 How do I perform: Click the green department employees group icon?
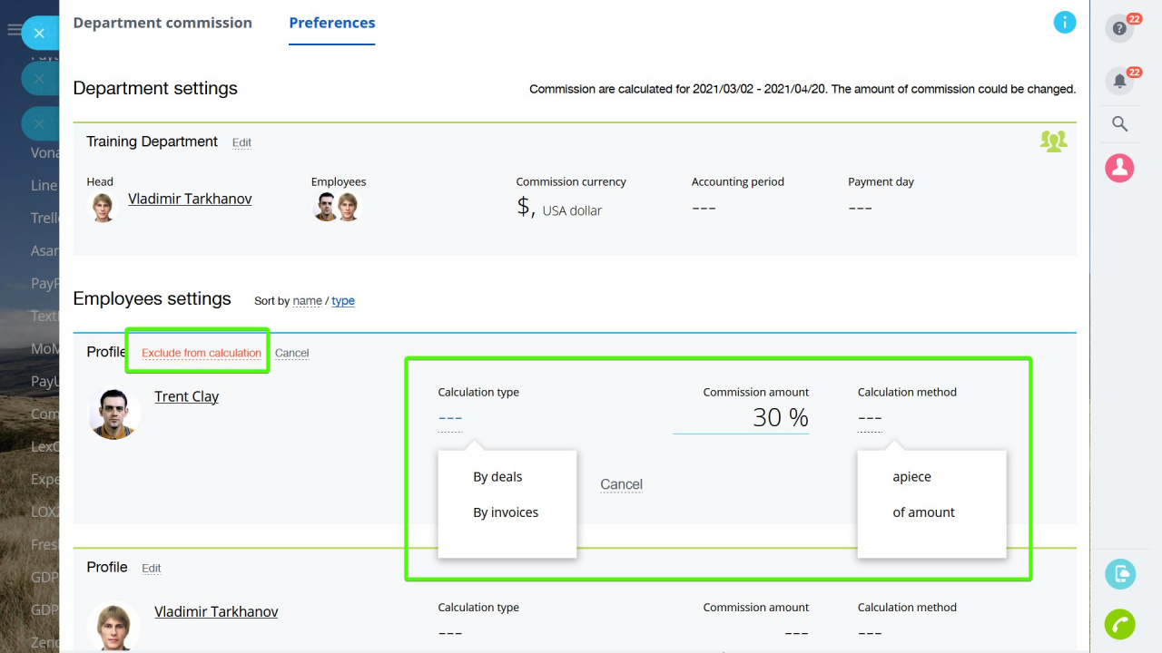click(x=1053, y=141)
